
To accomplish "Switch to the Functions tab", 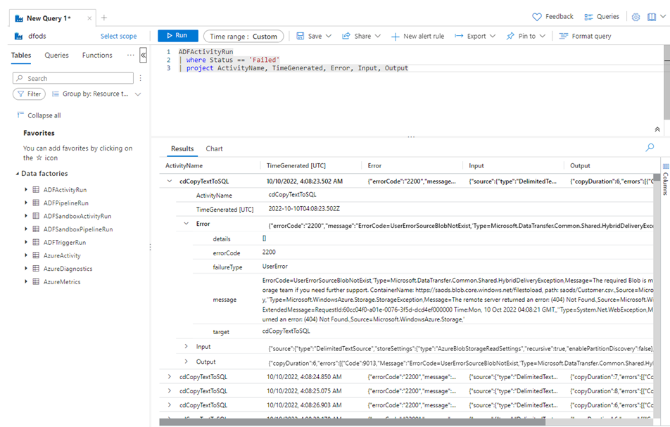I will (97, 55).
